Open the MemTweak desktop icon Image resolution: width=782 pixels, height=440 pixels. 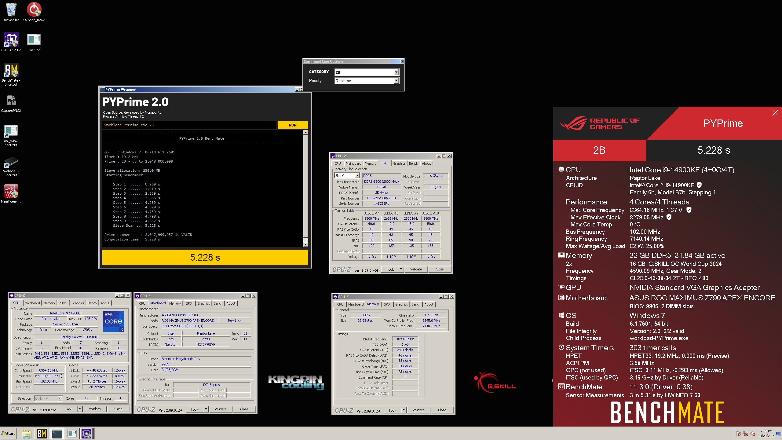coord(11,193)
